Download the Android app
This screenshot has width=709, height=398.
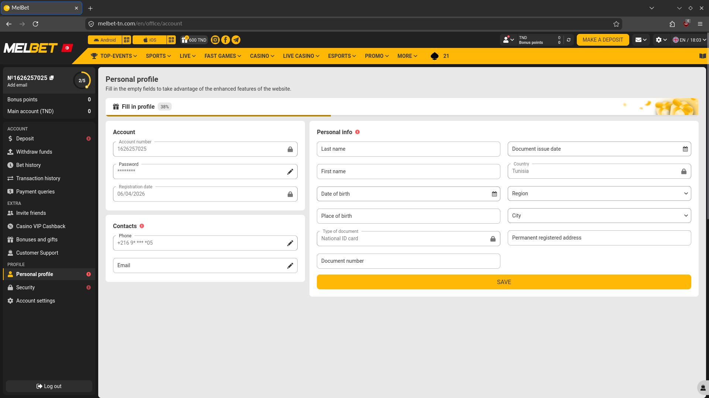[105, 40]
